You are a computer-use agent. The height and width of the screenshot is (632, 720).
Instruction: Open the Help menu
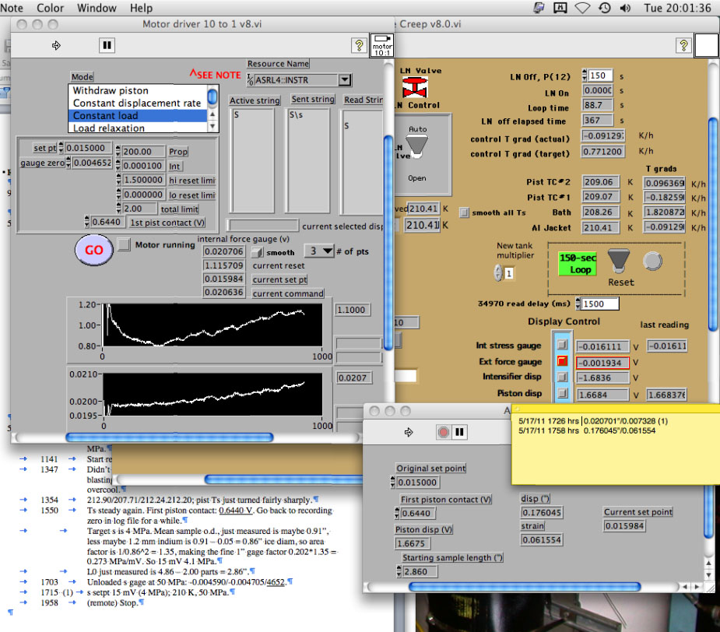click(x=141, y=8)
